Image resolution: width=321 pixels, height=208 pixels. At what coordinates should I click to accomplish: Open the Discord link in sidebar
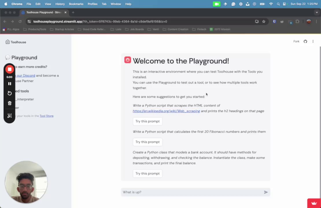coord(25,75)
